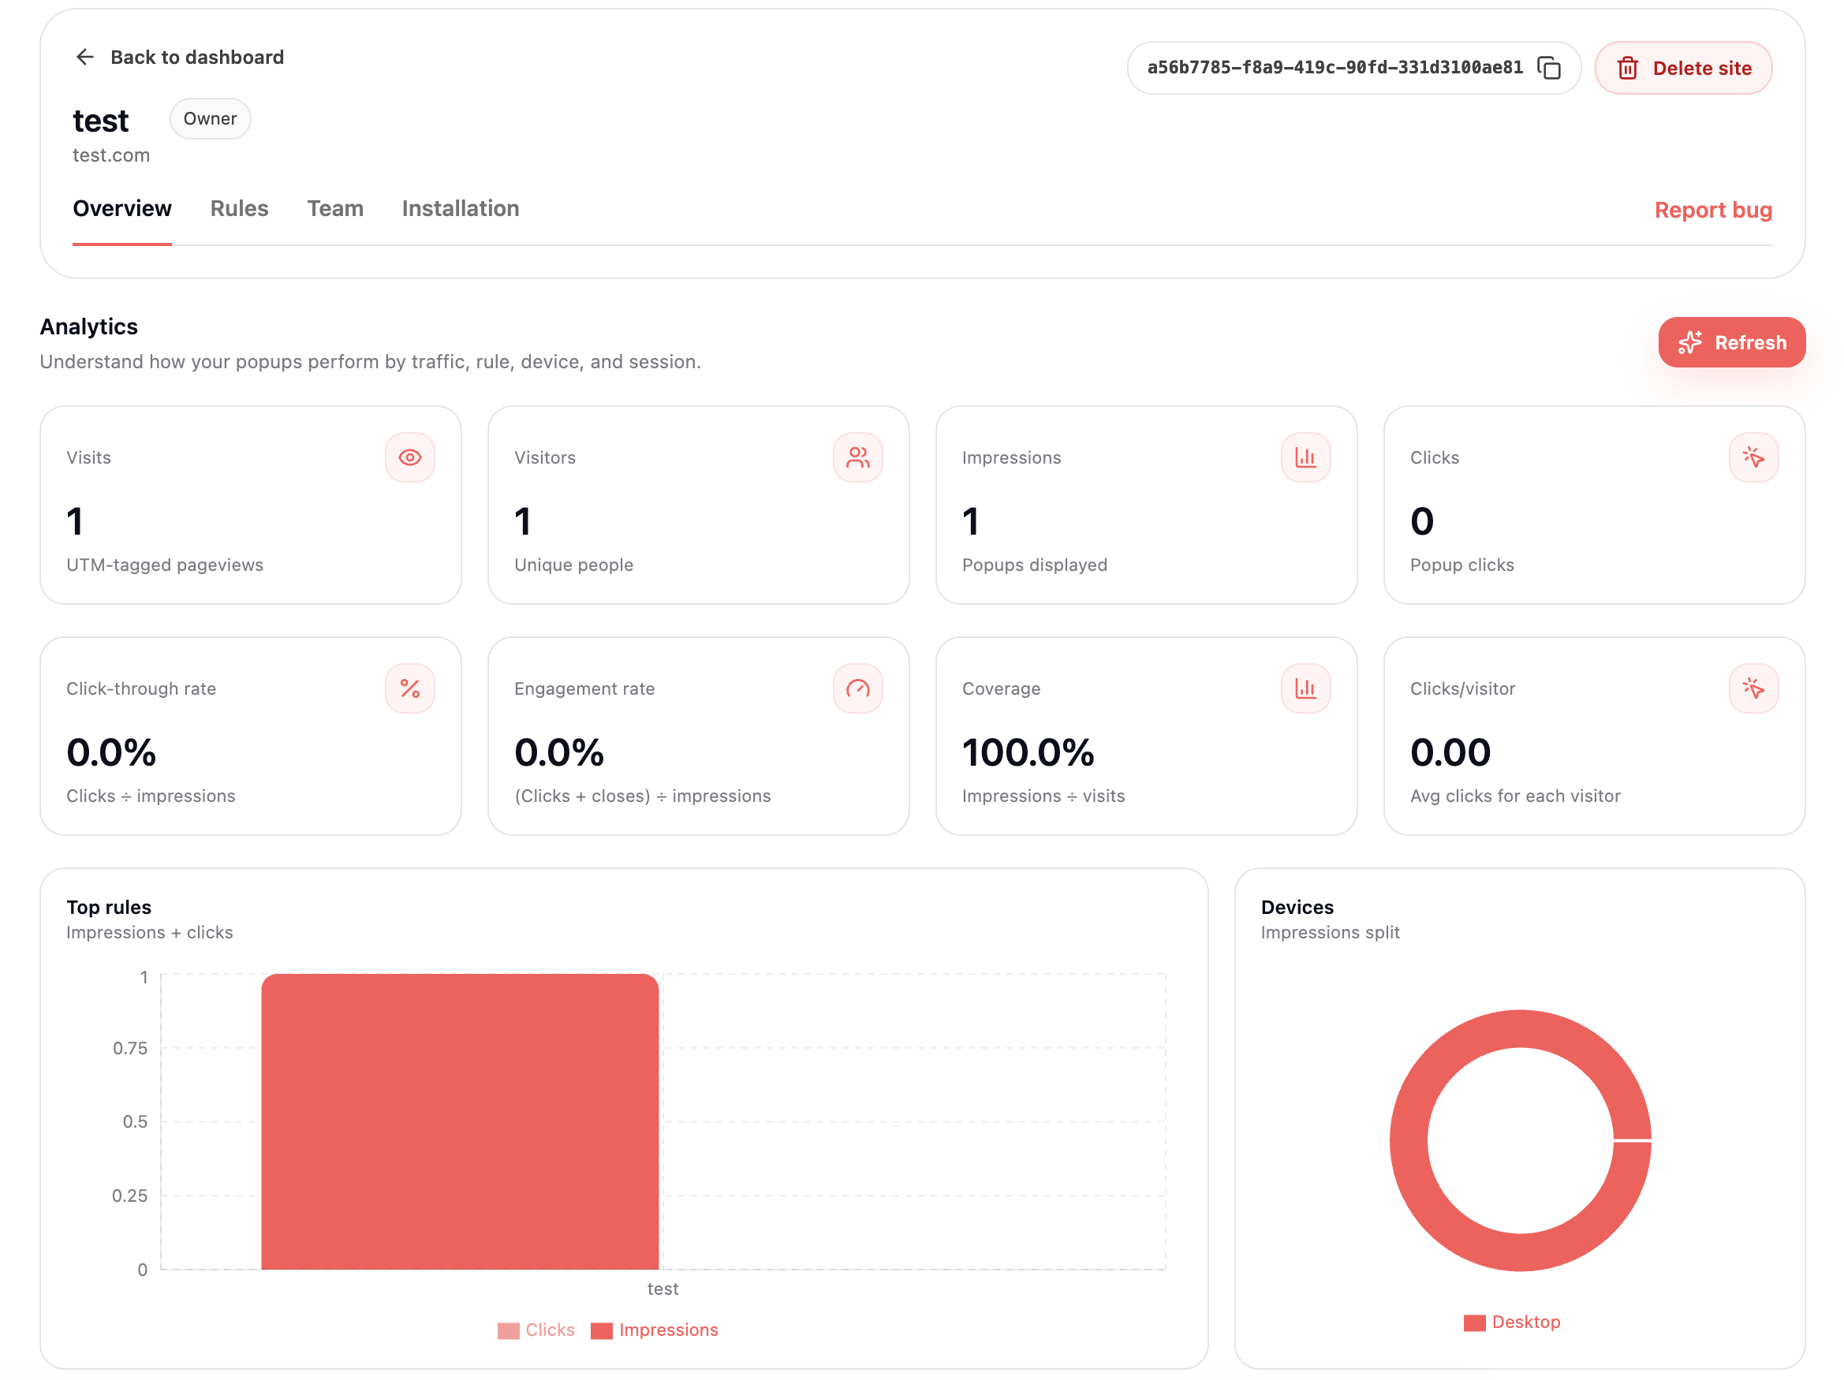Click the people icon on the Visitors card
The width and height of the screenshot is (1844, 1380).
[x=858, y=457]
